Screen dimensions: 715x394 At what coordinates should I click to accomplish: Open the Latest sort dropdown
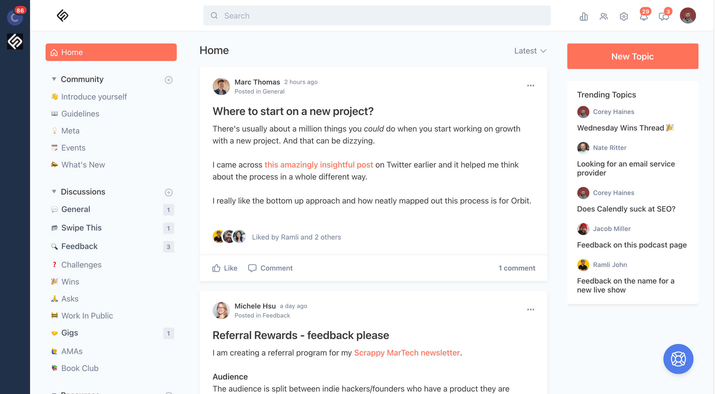tap(530, 51)
